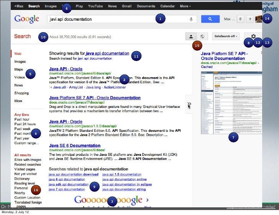The height and width of the screenshot is (215, 279).
Task: Select the Custom Location filter
Action: coord(27,197)
